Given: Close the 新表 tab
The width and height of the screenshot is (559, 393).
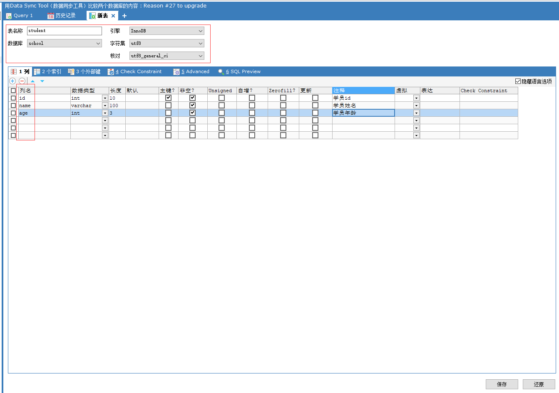Looking at the screenshot, I should (113, 16).
